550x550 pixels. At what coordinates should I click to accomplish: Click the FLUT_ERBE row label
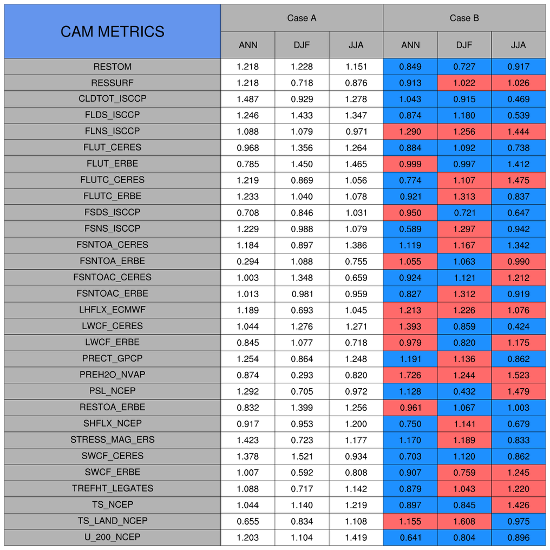pos(113,164)
